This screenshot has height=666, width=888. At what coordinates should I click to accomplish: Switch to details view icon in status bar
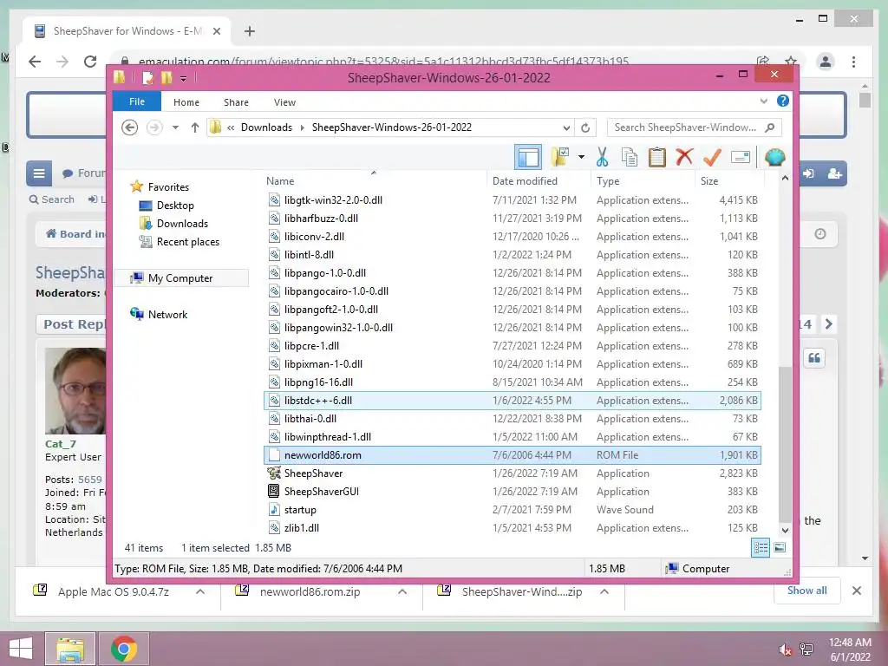tap(760, 548)
